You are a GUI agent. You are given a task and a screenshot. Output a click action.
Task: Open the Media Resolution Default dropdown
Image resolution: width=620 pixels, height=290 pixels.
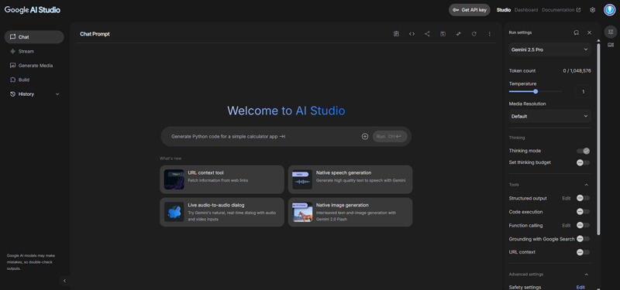tap(549, 117)
